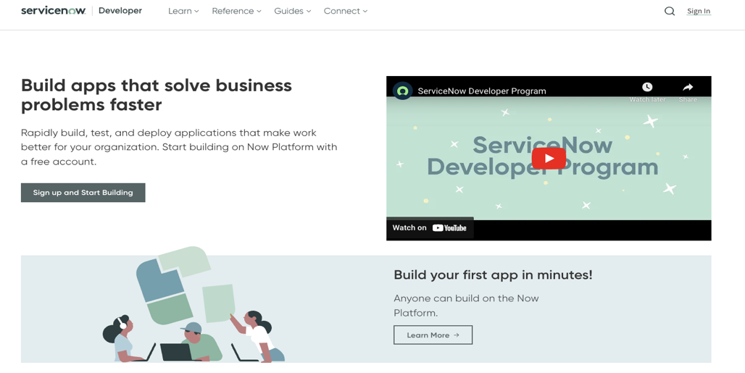Click the team illustration with laptops
Screen dimensions: 745x373
[x=193, y=305]
